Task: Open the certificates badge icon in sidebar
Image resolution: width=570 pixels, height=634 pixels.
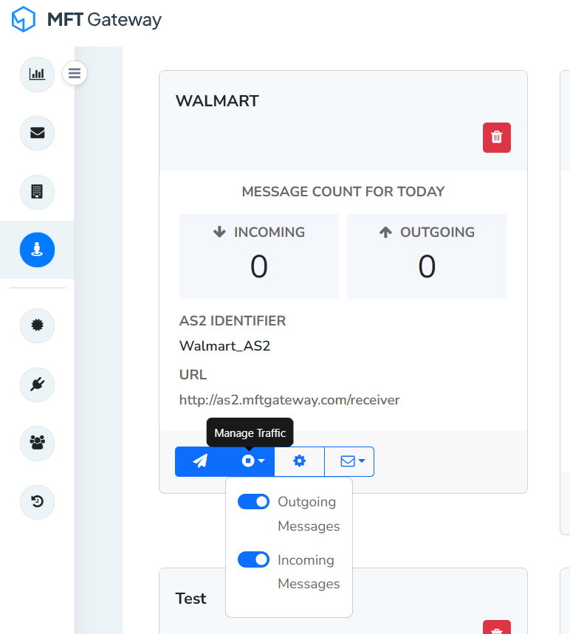Action: coord(37,325)
